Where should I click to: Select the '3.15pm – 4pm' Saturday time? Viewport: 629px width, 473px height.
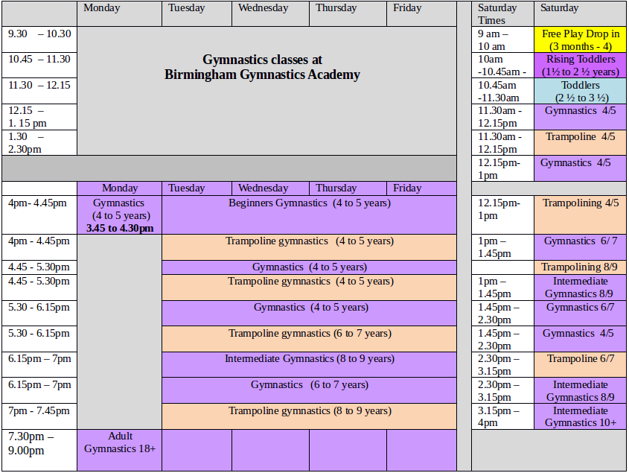(x=502, y=417)
